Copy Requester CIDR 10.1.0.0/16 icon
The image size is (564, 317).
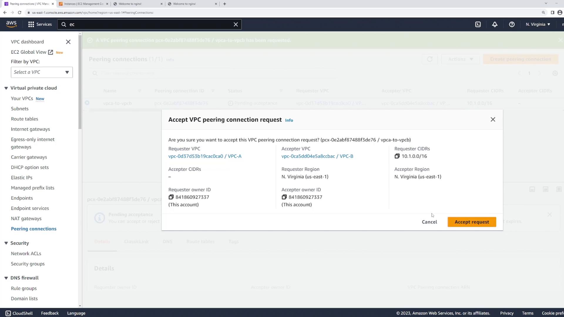coord(397,156)
